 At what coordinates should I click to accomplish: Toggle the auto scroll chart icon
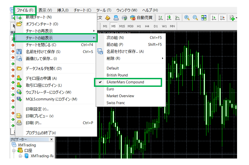(214, 18)
